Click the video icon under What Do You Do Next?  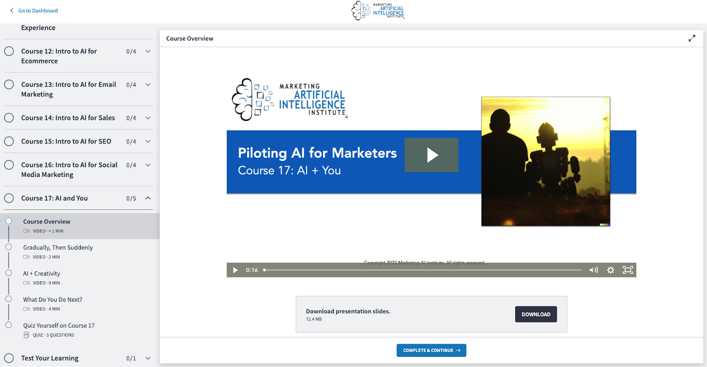point(27,309)
